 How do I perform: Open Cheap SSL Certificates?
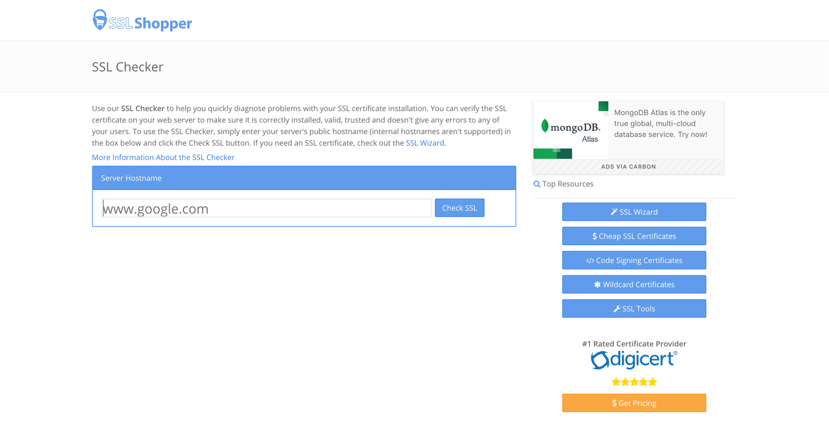[634, 236]
